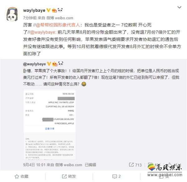
Task: Click the 已编辑 edited label
Action: coord(90,165)
